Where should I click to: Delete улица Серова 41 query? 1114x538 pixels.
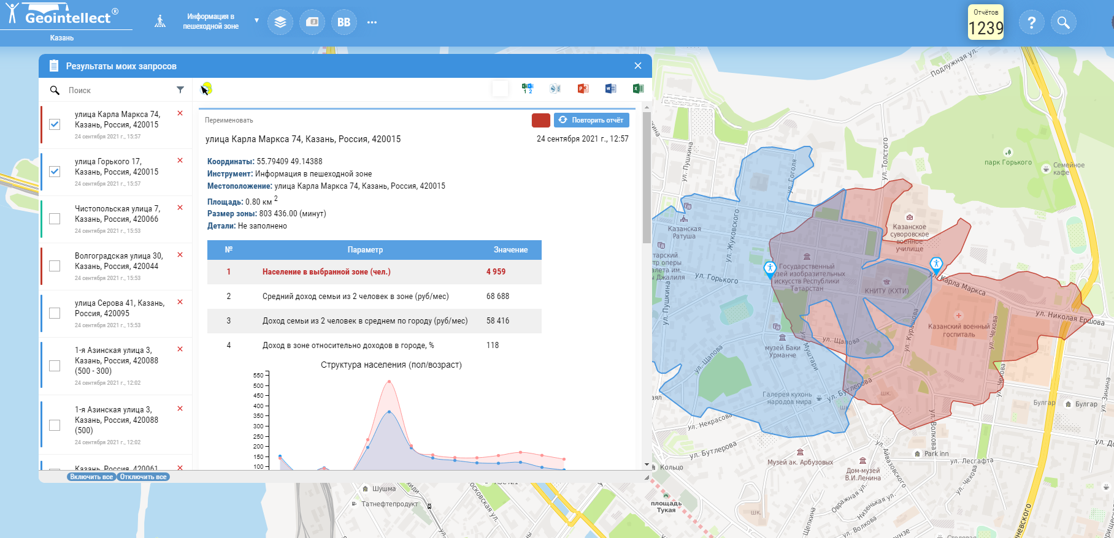tap(180, 302)
